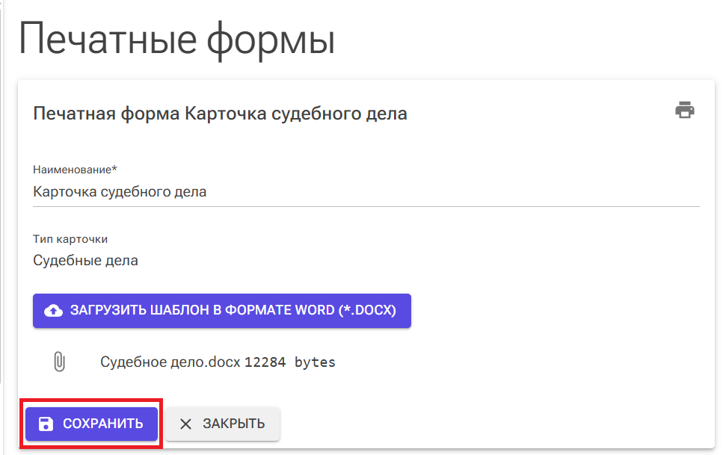Click the form subtitle Печатная форма Карточка судебного дела
Viewport: 723px width, 455px height.
[x=220, y=113]
